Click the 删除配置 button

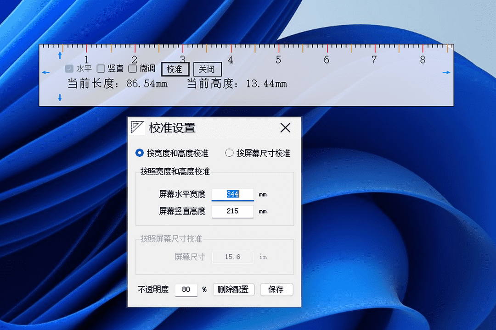tap(234, 290)
